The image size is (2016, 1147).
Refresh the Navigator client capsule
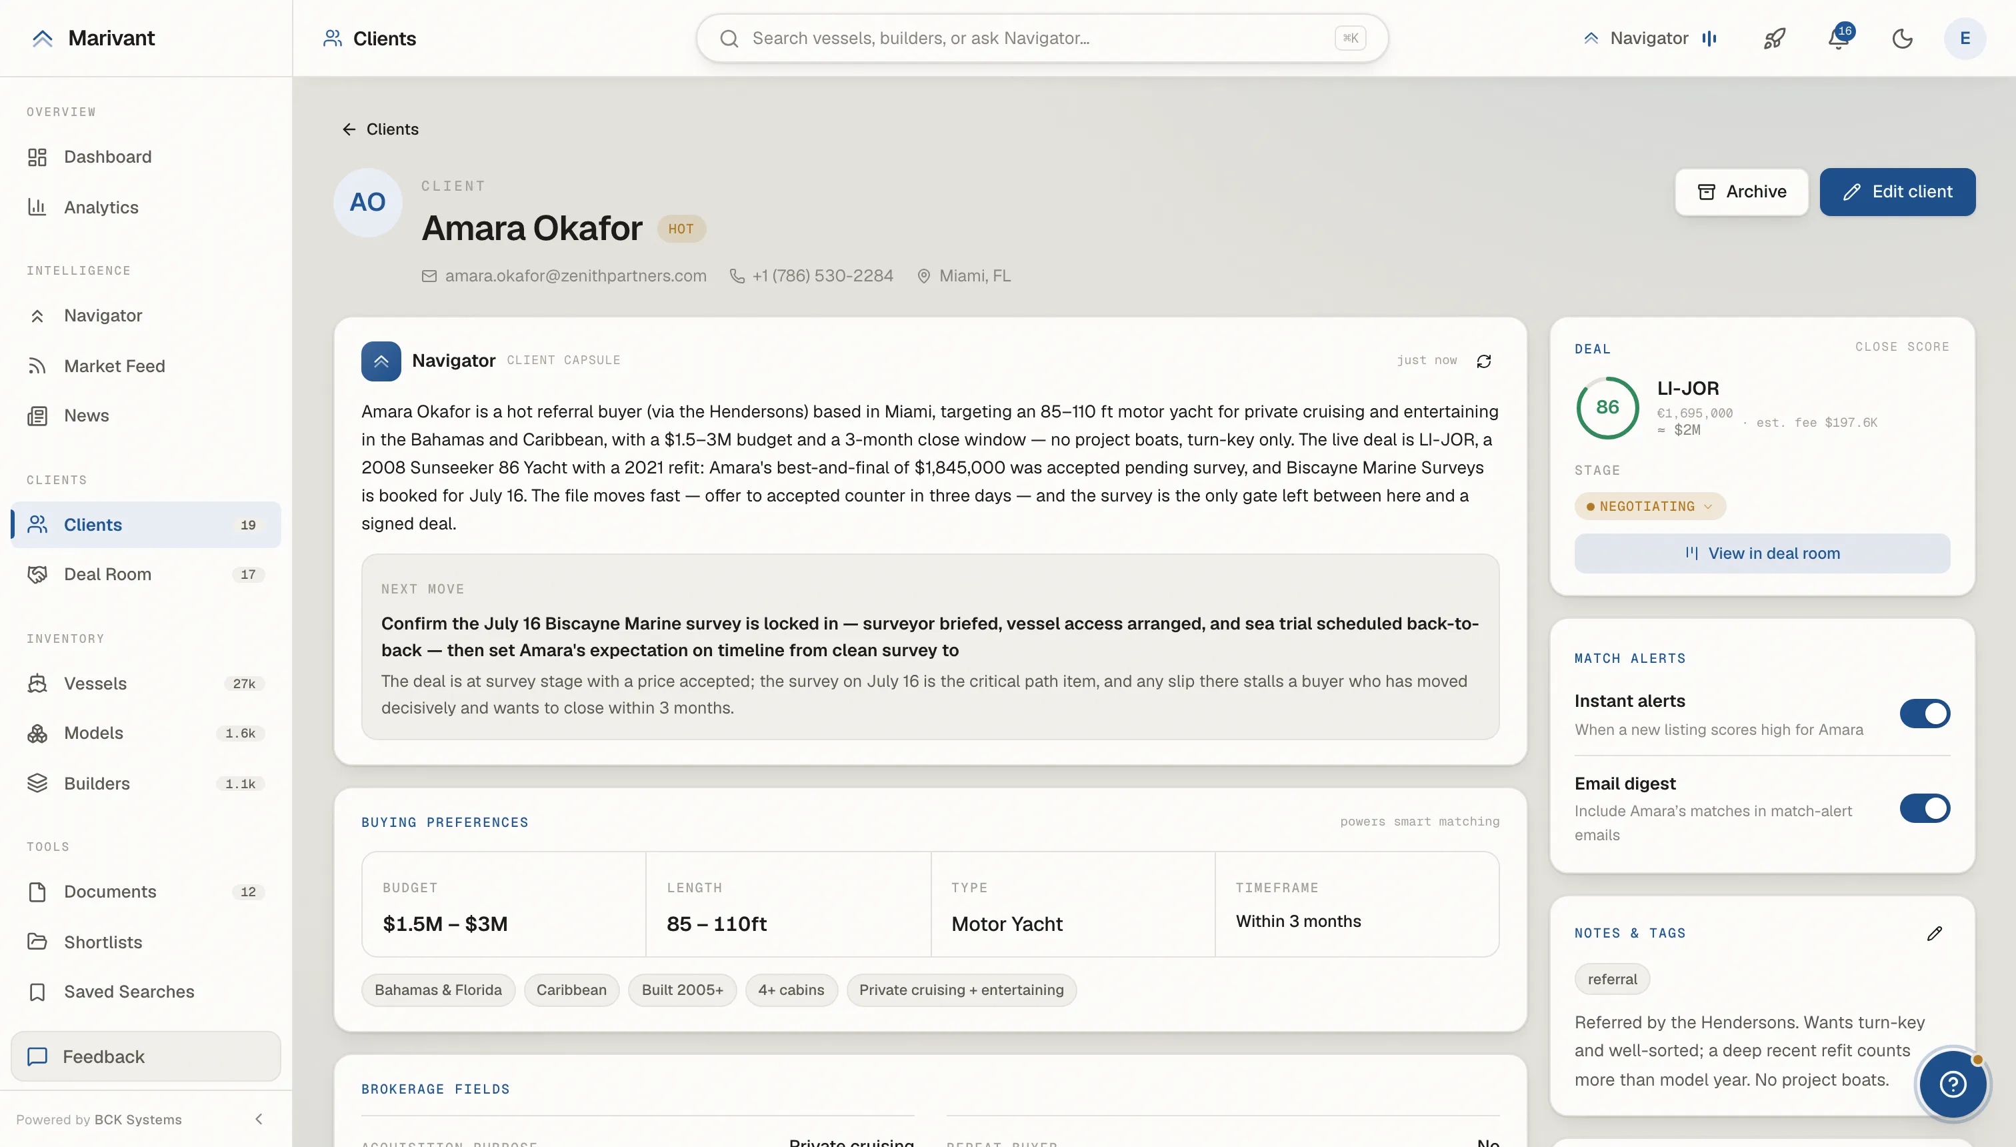[x=1483, y=361]
